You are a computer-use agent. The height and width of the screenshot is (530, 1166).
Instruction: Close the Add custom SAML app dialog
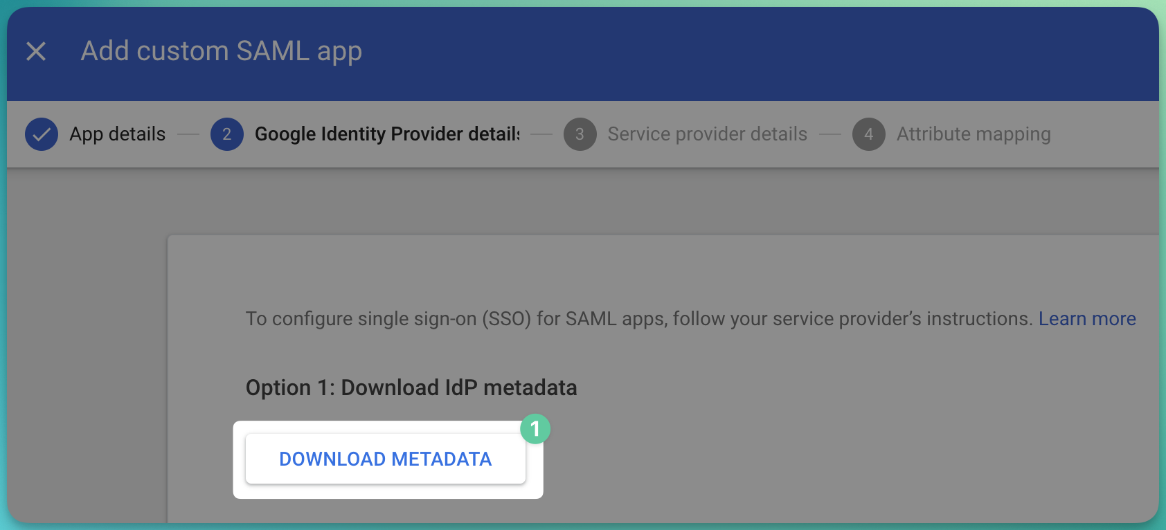36,51
